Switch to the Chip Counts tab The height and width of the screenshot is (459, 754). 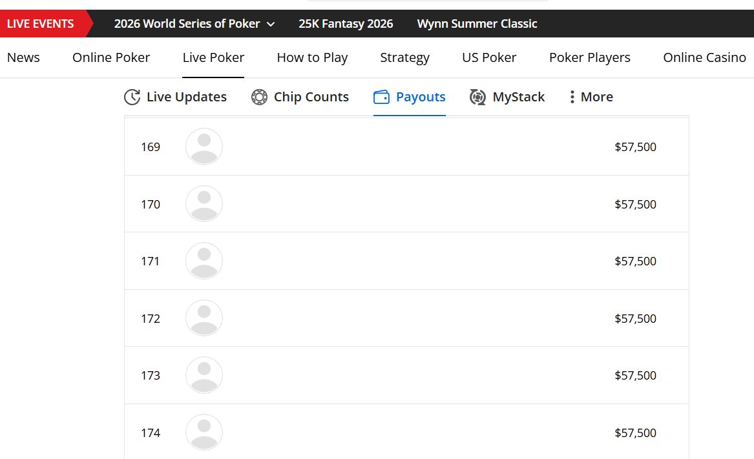[300, 97]
